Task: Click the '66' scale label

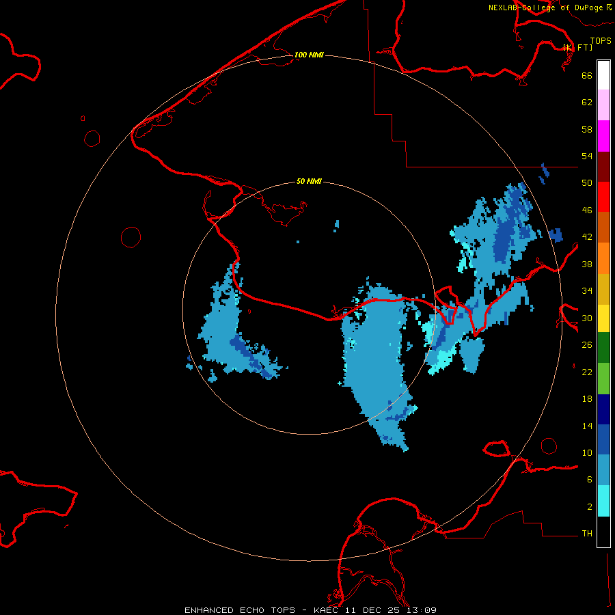Action: [x=587, y=75]
